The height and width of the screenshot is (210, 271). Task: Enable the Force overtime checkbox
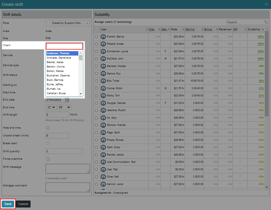coord(48,159)
